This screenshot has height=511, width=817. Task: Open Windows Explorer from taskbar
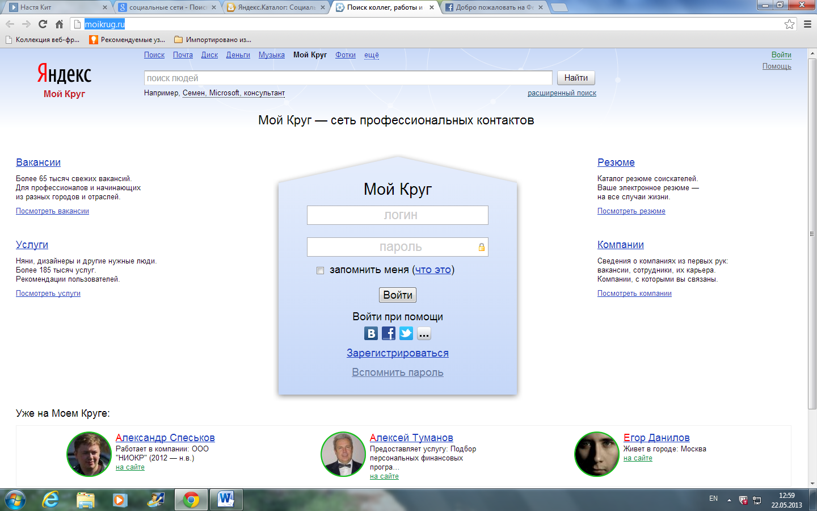point(85,500)
